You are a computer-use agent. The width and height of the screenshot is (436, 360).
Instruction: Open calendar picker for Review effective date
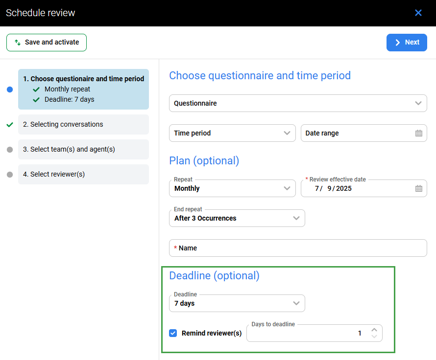tap(418, 188)
